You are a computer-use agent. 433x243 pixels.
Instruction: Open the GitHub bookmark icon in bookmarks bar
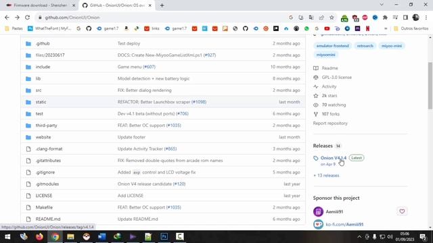(89, 28)
